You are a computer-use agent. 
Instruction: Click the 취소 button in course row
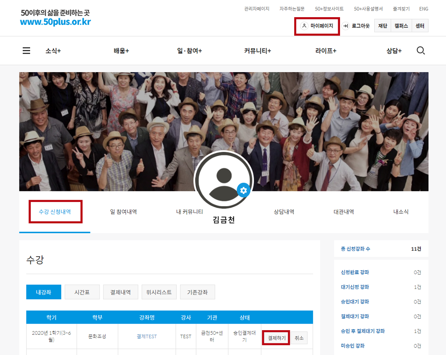(x=299, y=338)
